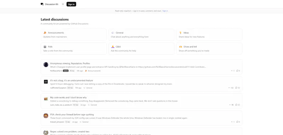
Task: Click the upvote arrow showing 132
Action: [x=229, y=88]
